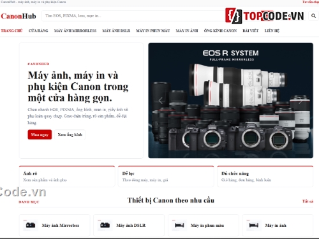Open the MÁY ẢNH DSLR menu
This screenshot has width=319, height=239.
116,31
